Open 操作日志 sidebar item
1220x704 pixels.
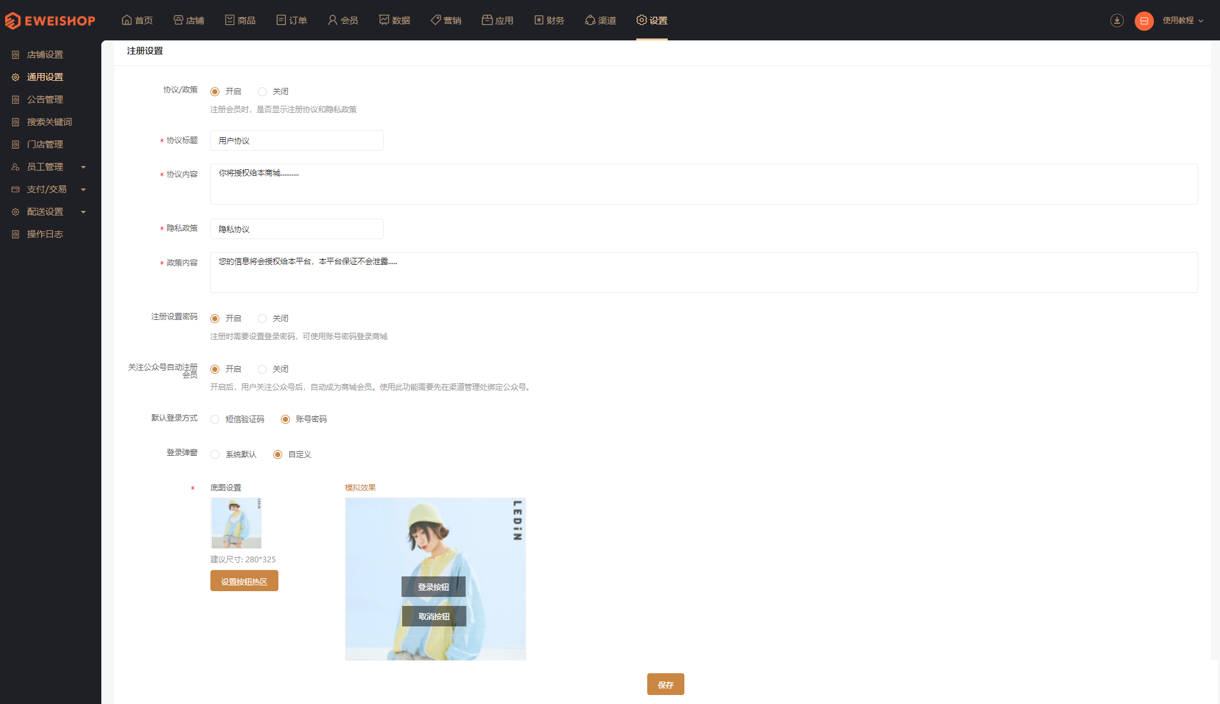[x=45, y=234]
